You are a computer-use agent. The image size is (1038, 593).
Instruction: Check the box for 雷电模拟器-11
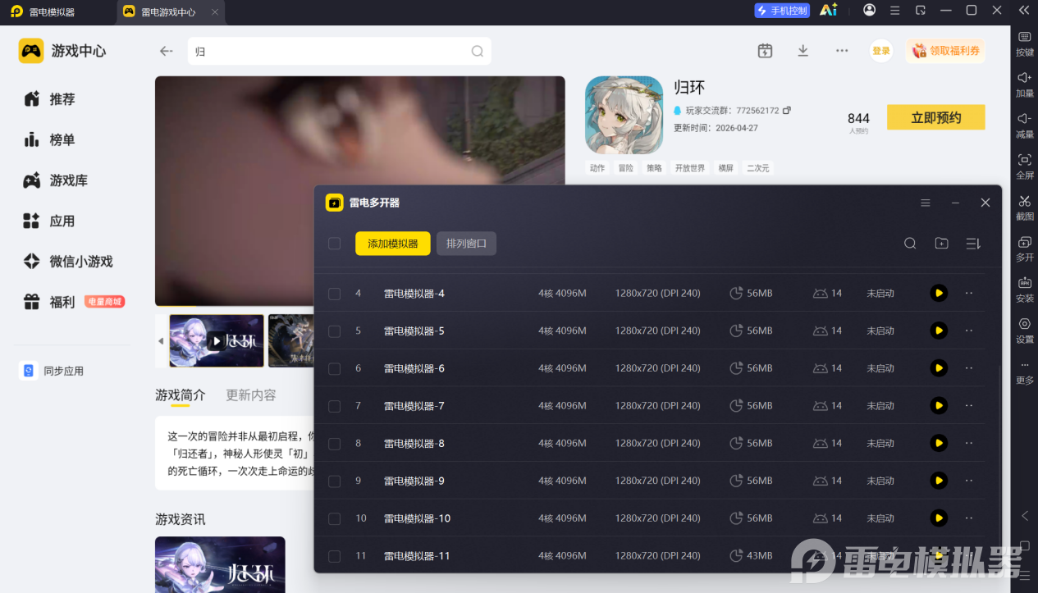tap(334, 556)
